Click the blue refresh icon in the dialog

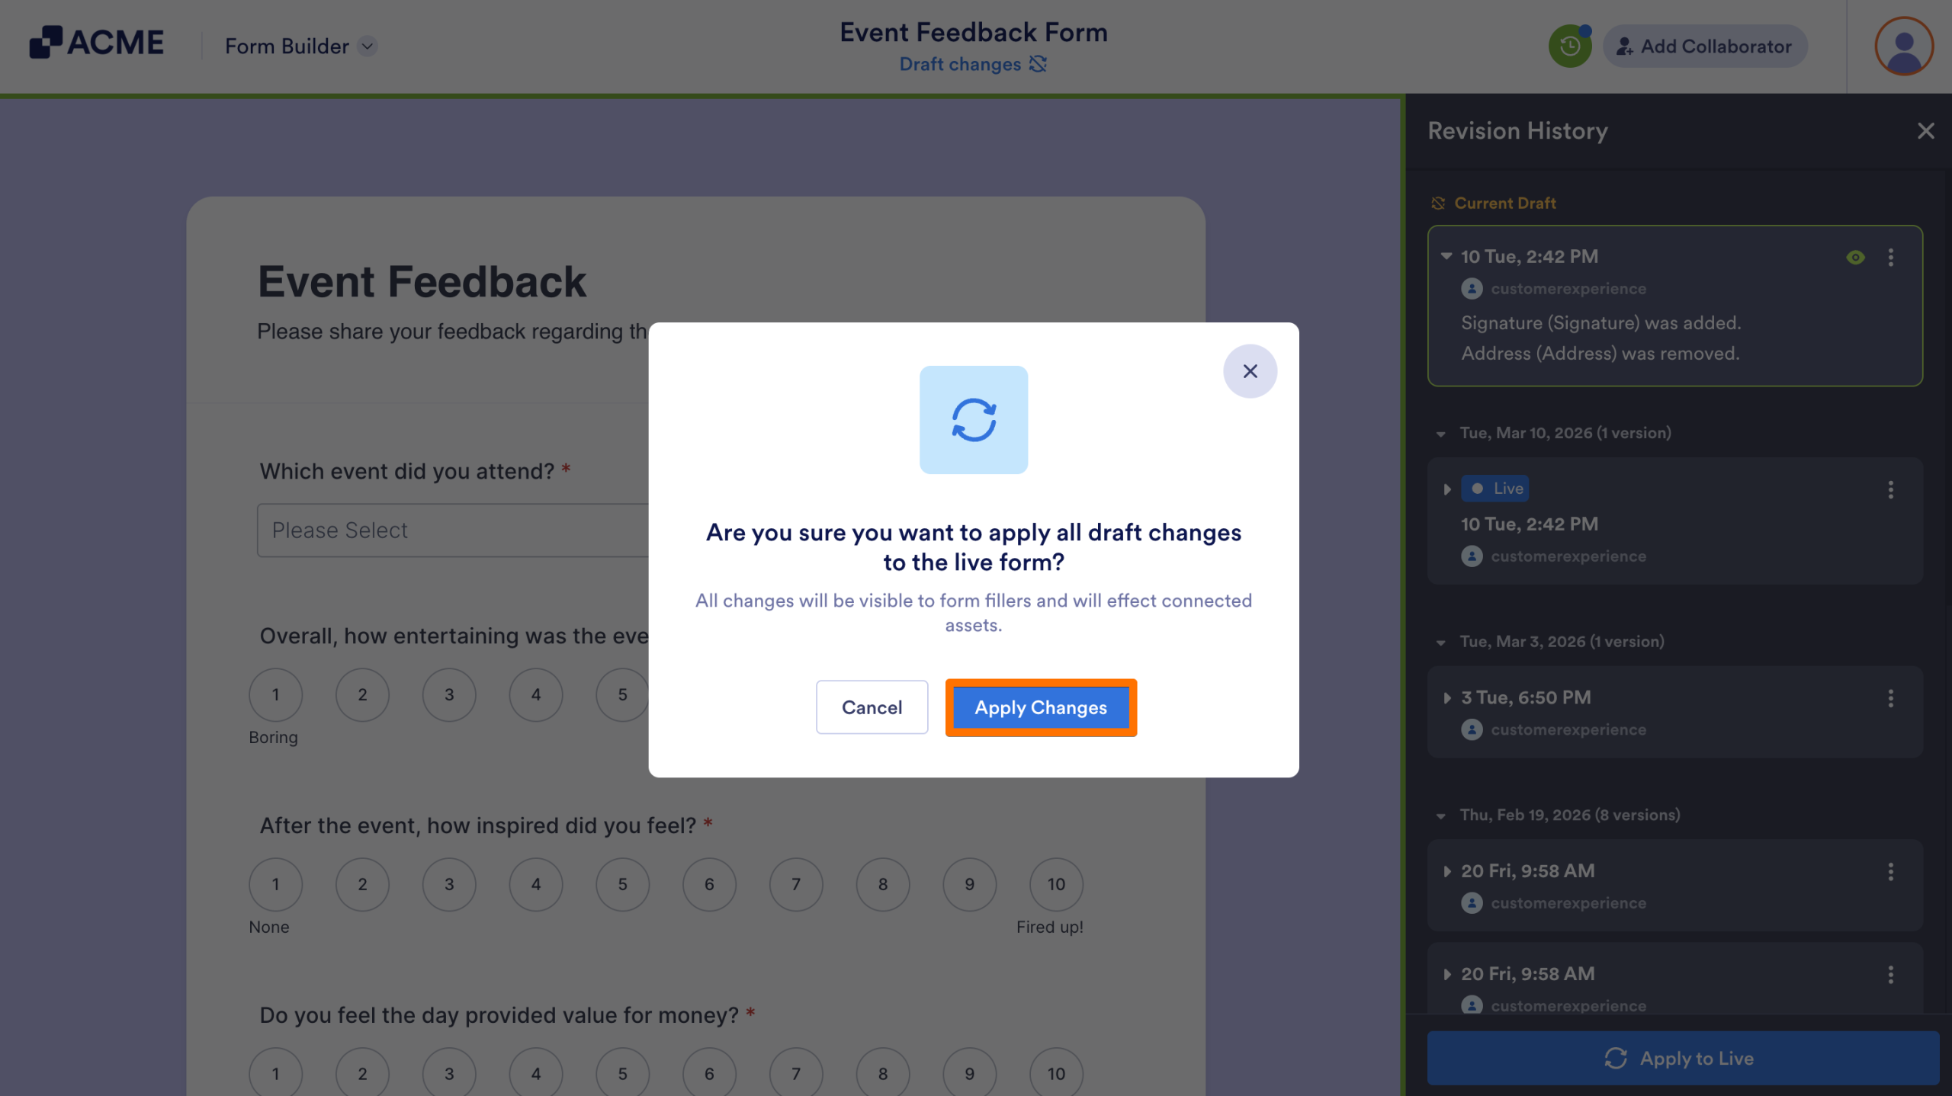(x=974, y=419)
